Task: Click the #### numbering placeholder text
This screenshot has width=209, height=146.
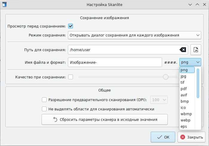Action: pyautogui.click(x=171, y=63)
